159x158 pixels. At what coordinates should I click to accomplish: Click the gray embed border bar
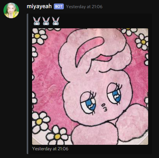coord(27,84)
